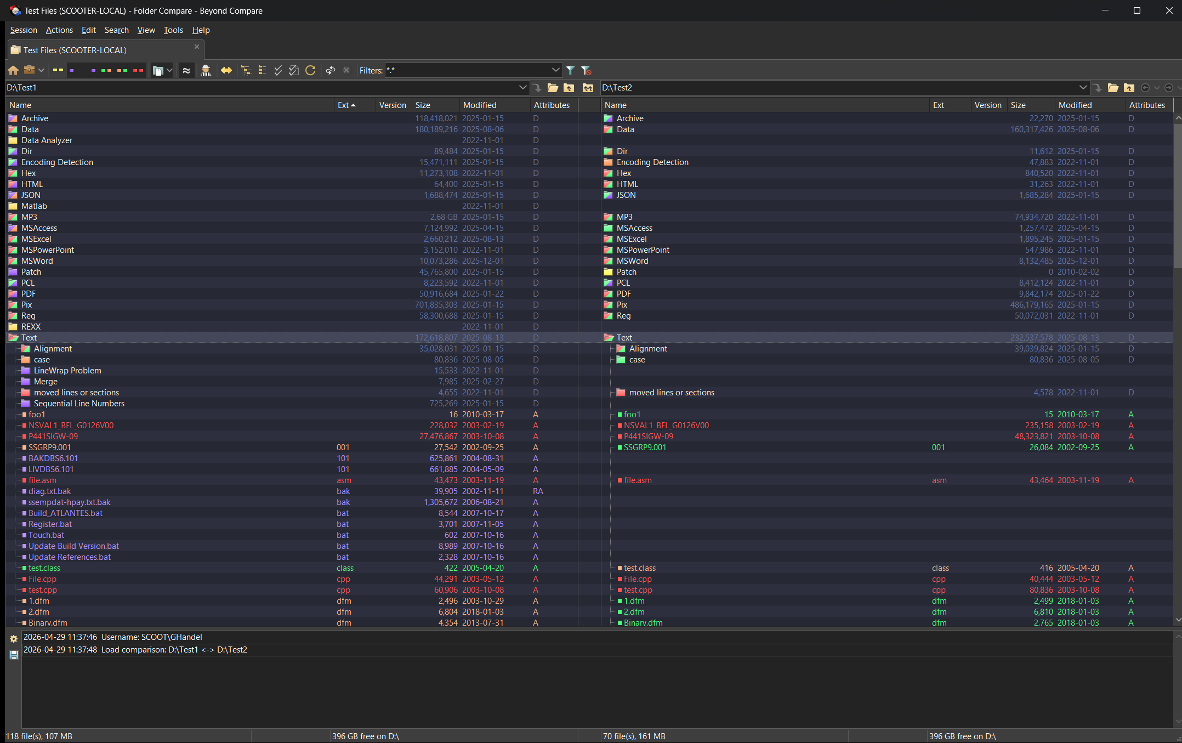
Task: Go up one level on left side
Action: click(x=569, y=88)
